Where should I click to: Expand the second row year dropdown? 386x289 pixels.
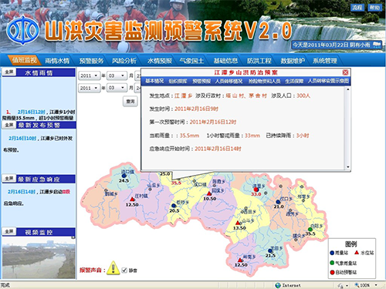[x=89, y=88]
